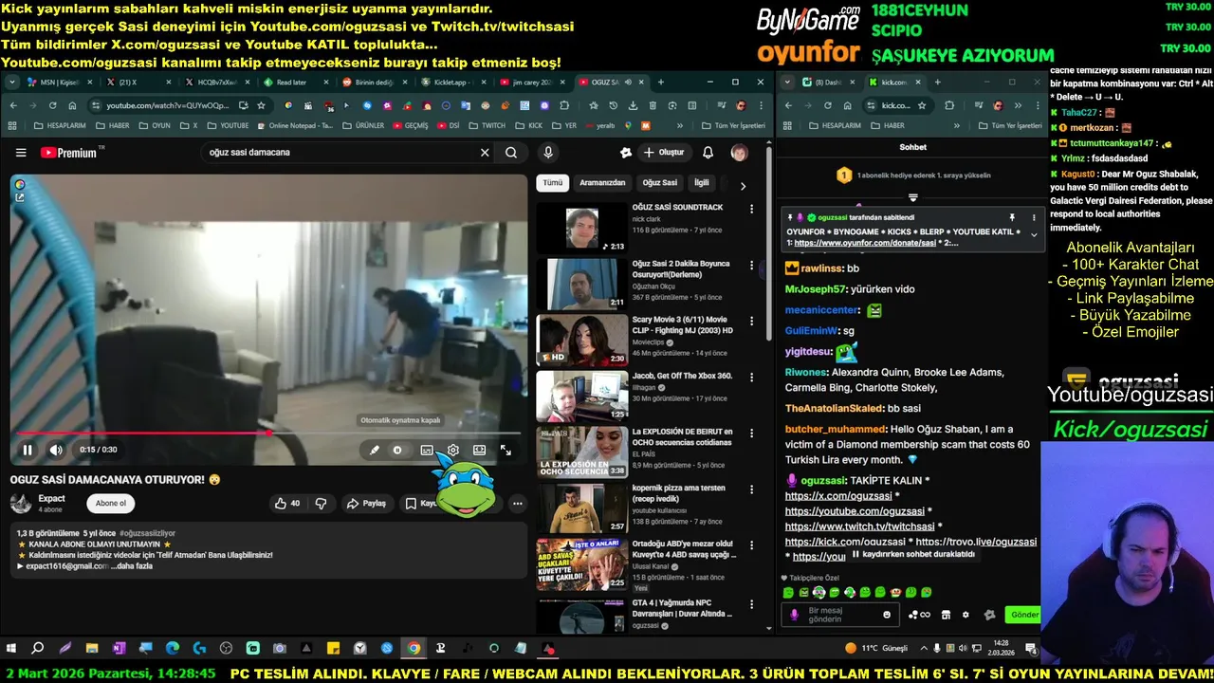Bookmark page with star icon

[261, 105]
